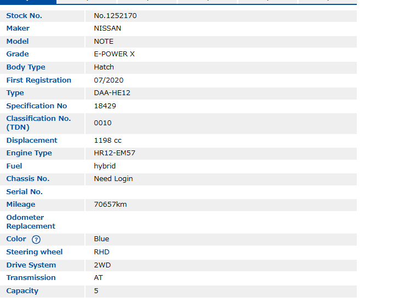Click the Fuel value hybrid
The height and width of the screenshot is (303, 399).
pos(105,166)
